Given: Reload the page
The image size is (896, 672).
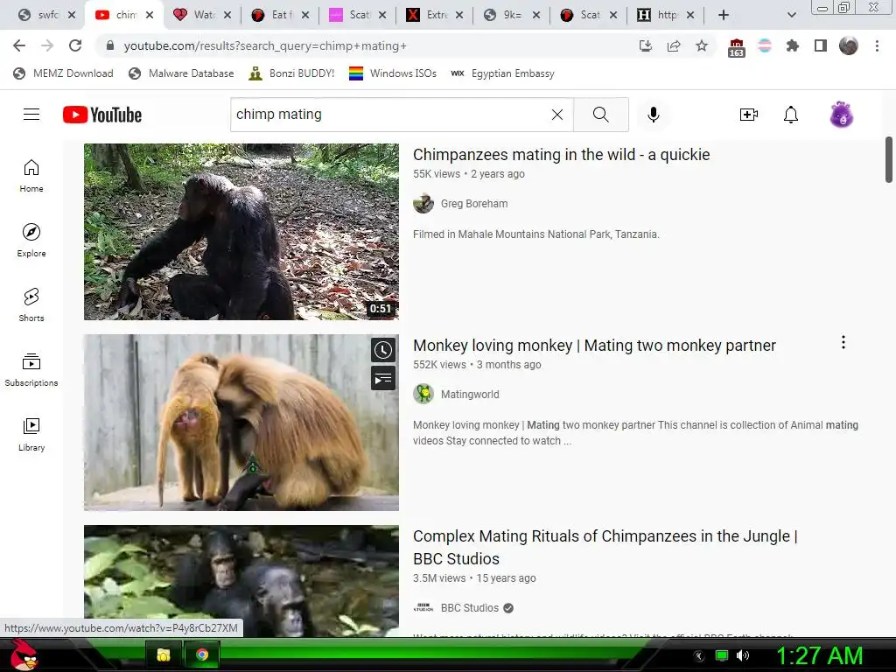Looking at the screenshot, I should 75,45.
